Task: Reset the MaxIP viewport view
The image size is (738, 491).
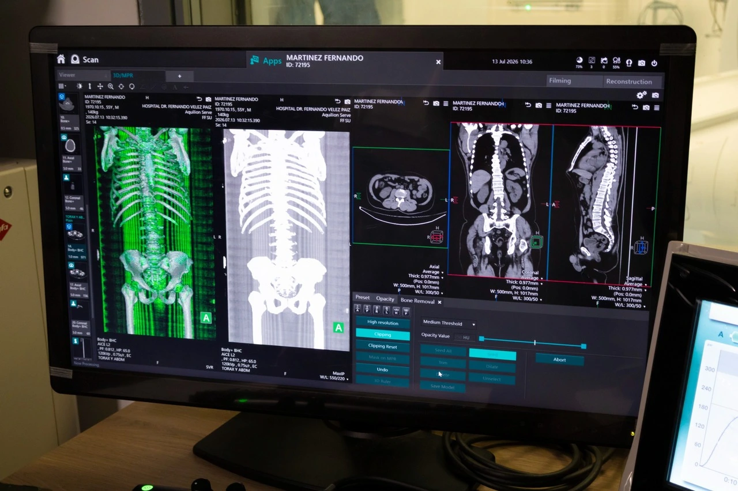Action: point(338,100)
